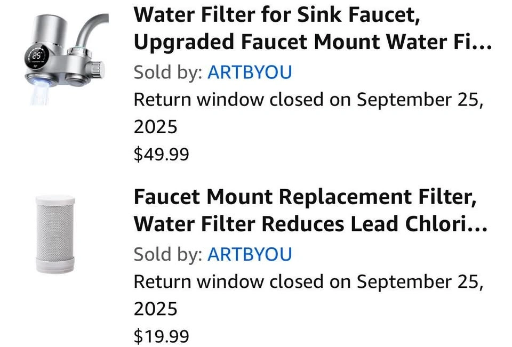Select return window text for the replacement filter
The width and height of the screenshot is (512, 347).
pyautogui.click(x=308, y=281)
